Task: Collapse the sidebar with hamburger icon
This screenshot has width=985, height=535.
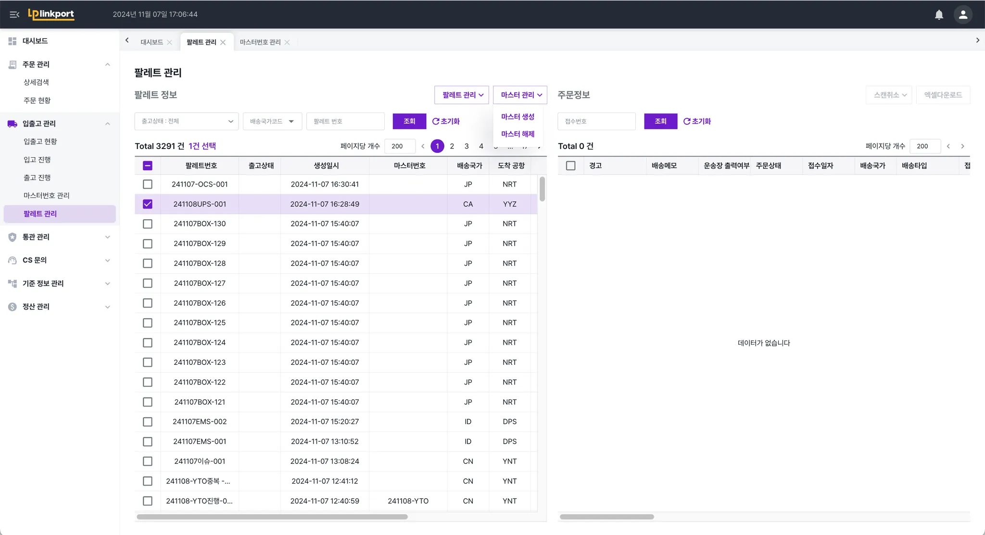Action: [14, 14]
